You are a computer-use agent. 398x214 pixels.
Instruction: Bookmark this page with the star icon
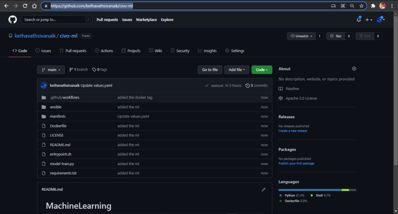point(361,6)
